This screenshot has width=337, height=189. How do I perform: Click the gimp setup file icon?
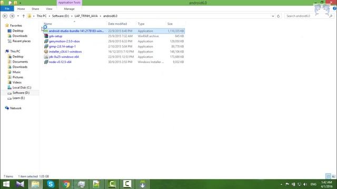click(46, 46)
